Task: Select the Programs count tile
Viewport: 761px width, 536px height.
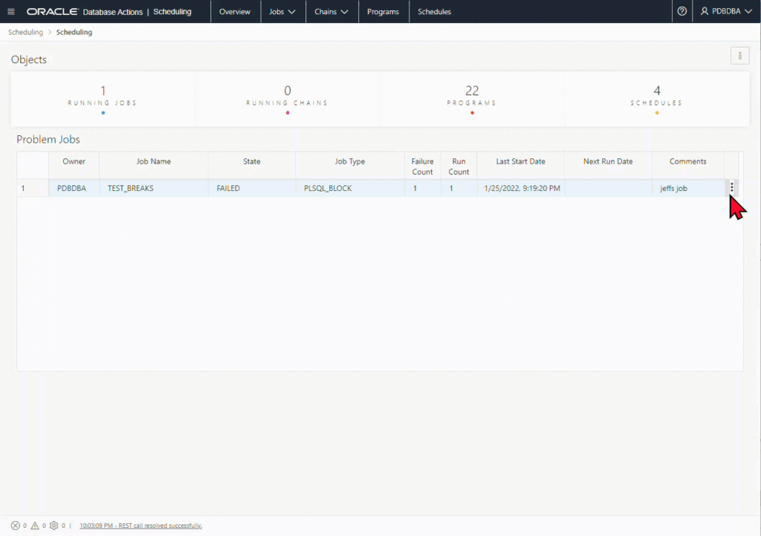Action: point(472,97)
